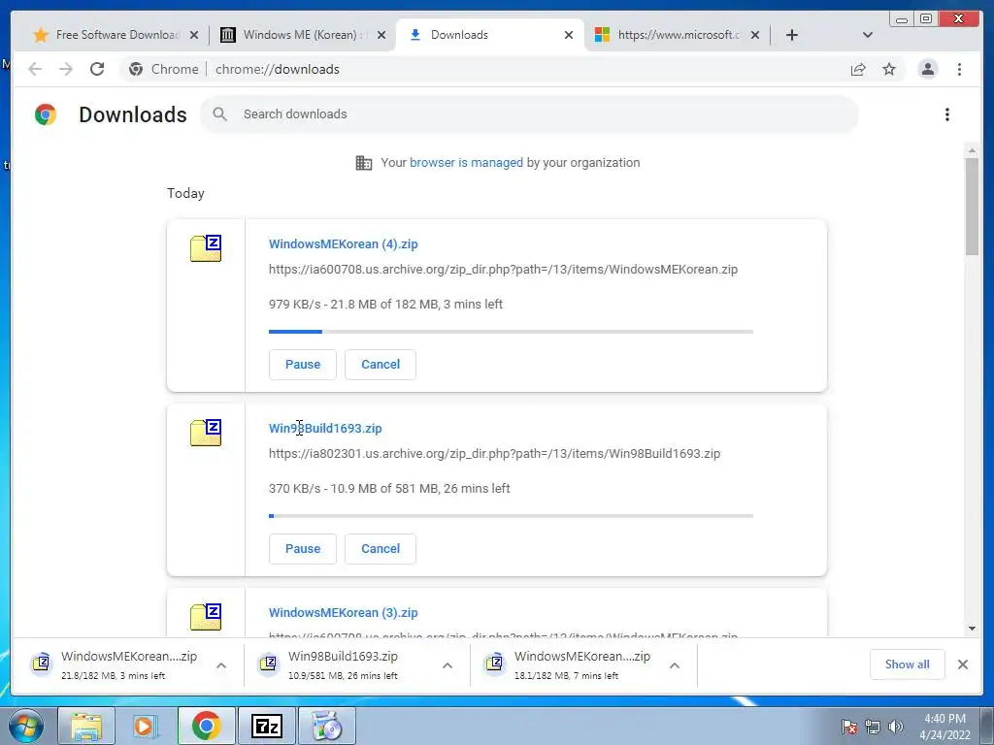Click Show all on the download shelf
The width and height of the screenshot is (994, 745).
pos(908,664)
